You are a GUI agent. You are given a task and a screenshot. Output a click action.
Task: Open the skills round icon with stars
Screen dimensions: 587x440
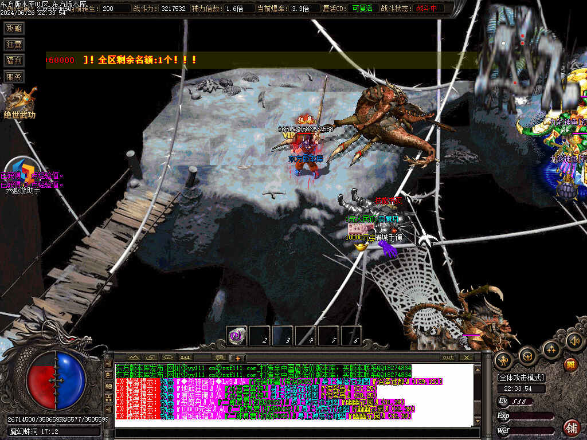pos(550,349)
